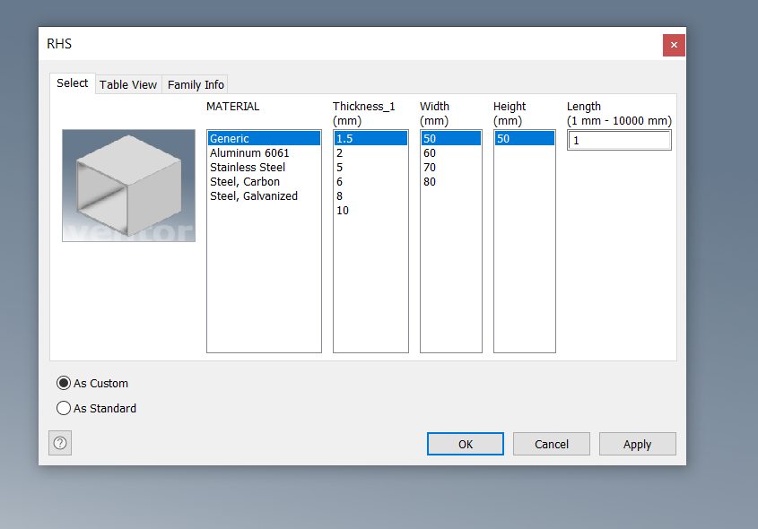
Task: Open the Family Info tab
Action: coord(194,83)
